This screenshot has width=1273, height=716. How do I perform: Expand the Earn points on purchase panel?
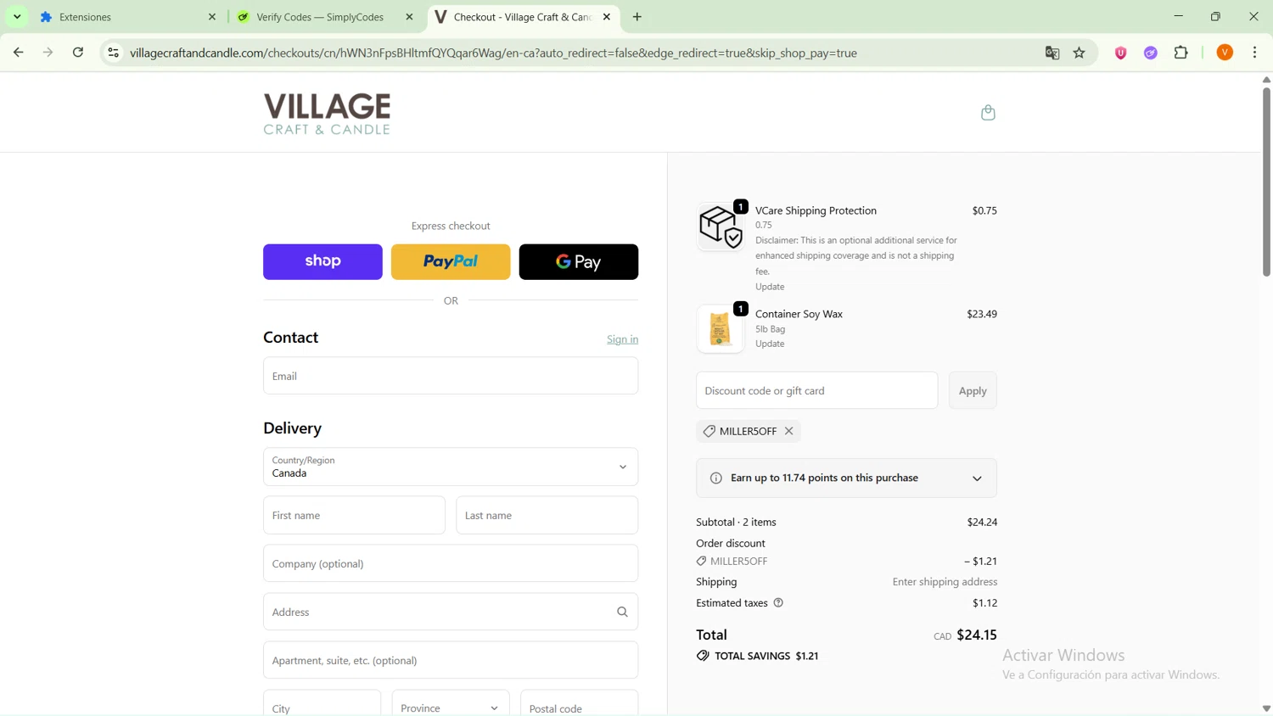tap(846, 478)
